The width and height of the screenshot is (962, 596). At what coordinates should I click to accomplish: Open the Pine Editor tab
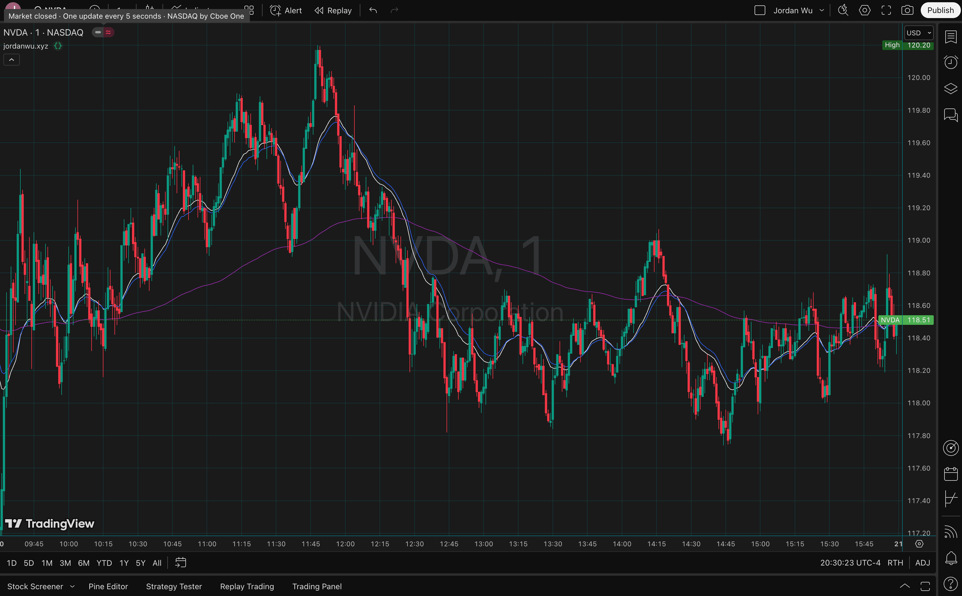click(x=108, y=586)
